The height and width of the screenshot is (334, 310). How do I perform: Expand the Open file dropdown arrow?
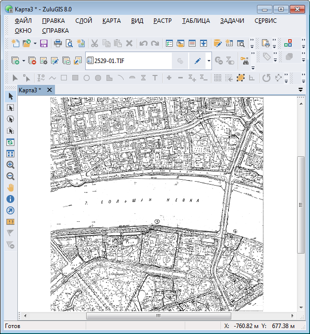(x=35, y=43)
